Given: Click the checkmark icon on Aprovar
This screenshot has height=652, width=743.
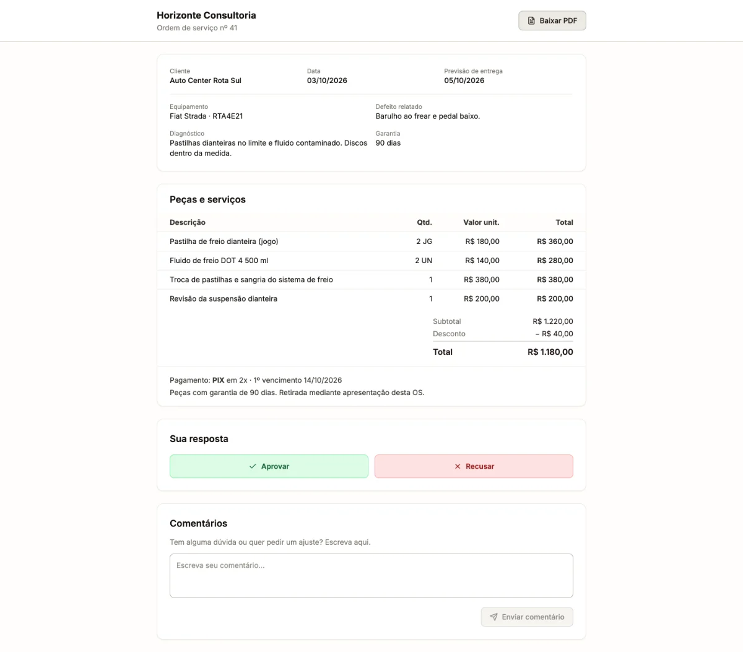Looking at the screenshot, I should click(253, 466).
